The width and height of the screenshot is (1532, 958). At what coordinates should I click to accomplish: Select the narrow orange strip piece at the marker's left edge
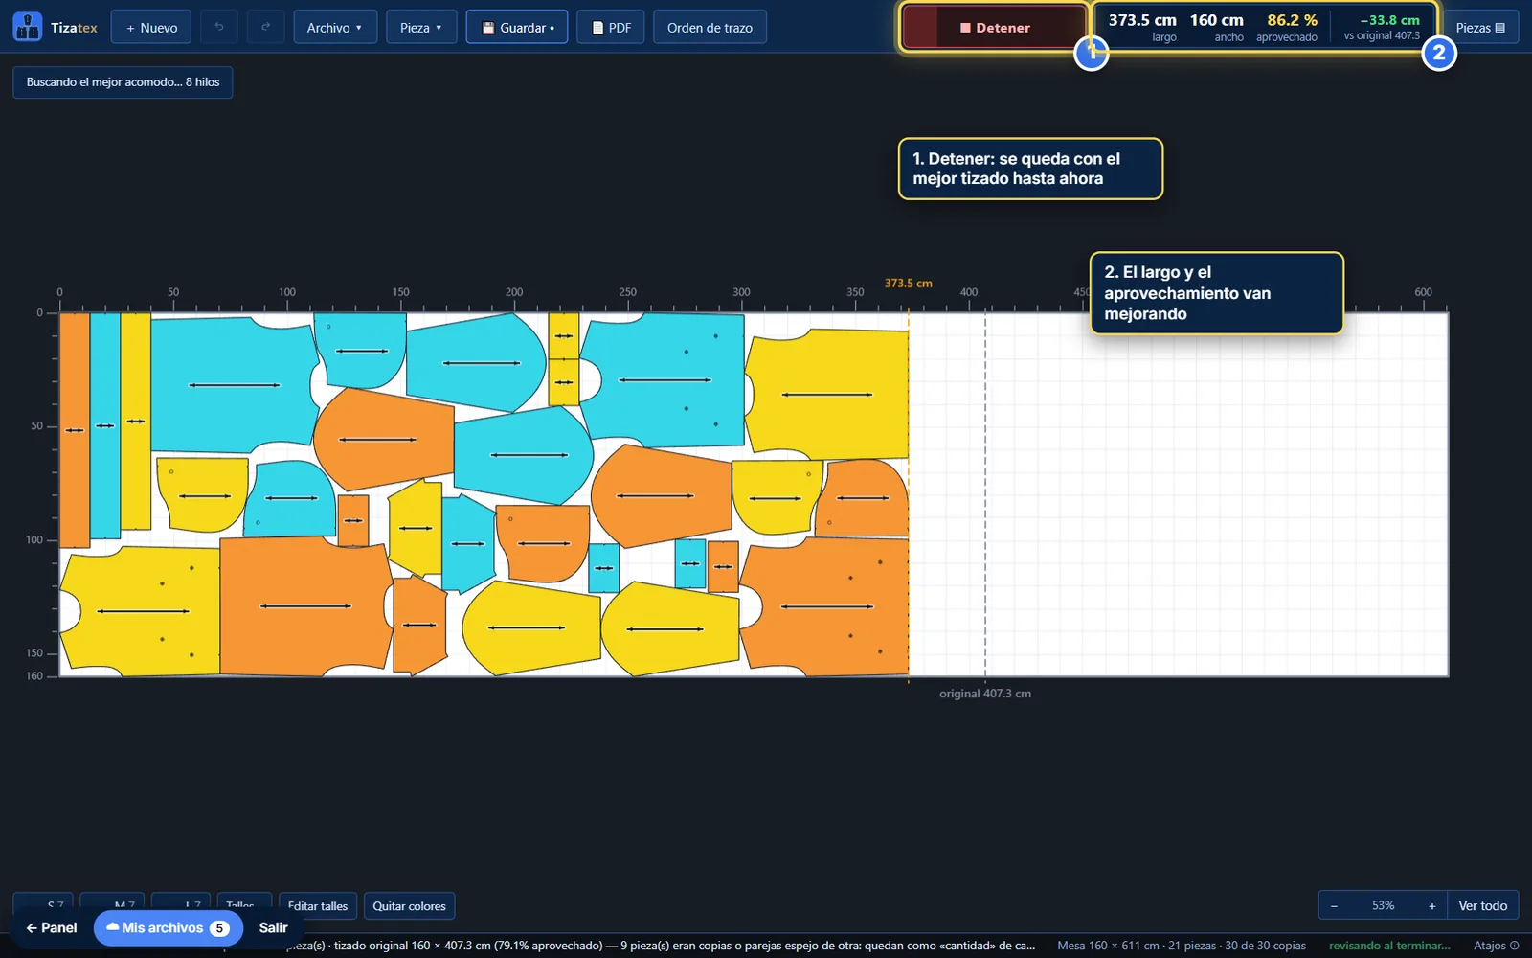75,430
